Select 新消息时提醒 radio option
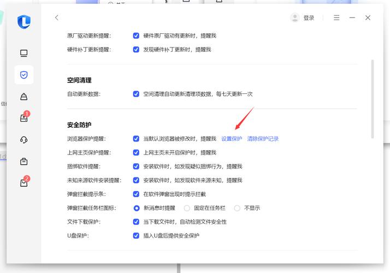Viewport: 390px width, 273px height. click(x=137, y=208)
